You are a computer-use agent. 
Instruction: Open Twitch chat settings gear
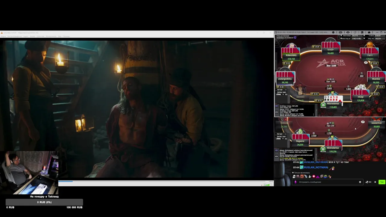tap(375, 182)
